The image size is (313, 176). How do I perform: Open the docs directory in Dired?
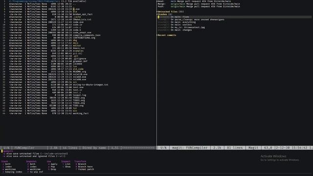point(76,43)
